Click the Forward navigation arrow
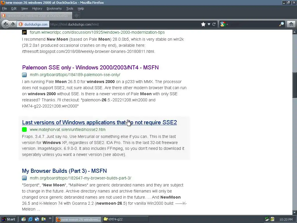The image size is (297, 223). pyautogui.click(x=13, y=24)
